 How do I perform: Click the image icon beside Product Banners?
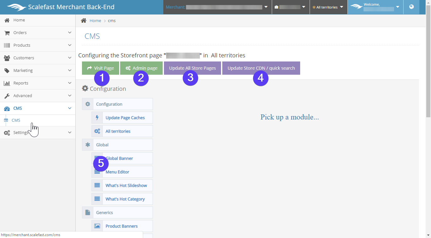click(x=97, y=226)
